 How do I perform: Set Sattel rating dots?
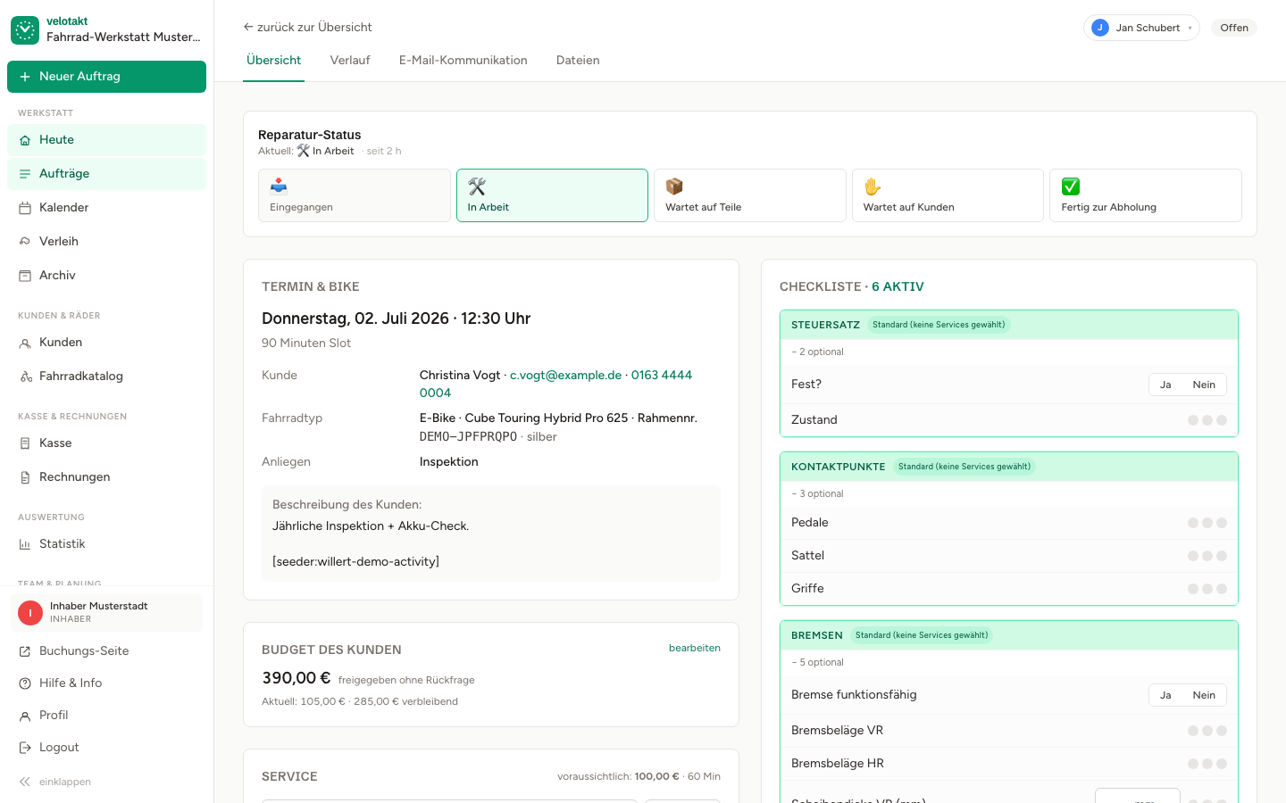(1207, 556)
